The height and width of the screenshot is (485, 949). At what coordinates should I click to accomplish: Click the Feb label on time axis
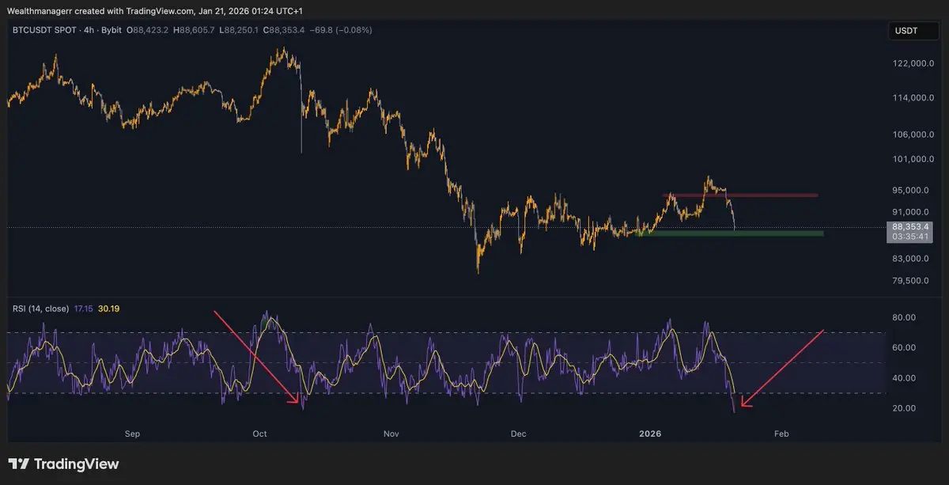pyautogui.click(x=781, y=434)
